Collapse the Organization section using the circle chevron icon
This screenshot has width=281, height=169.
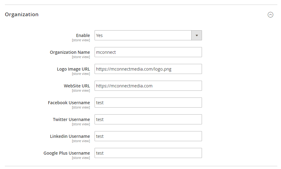click(x=270, y=15)
